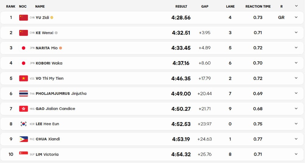
Task: Click the gold medal dot beside YU Zidi
Action: 52,17
